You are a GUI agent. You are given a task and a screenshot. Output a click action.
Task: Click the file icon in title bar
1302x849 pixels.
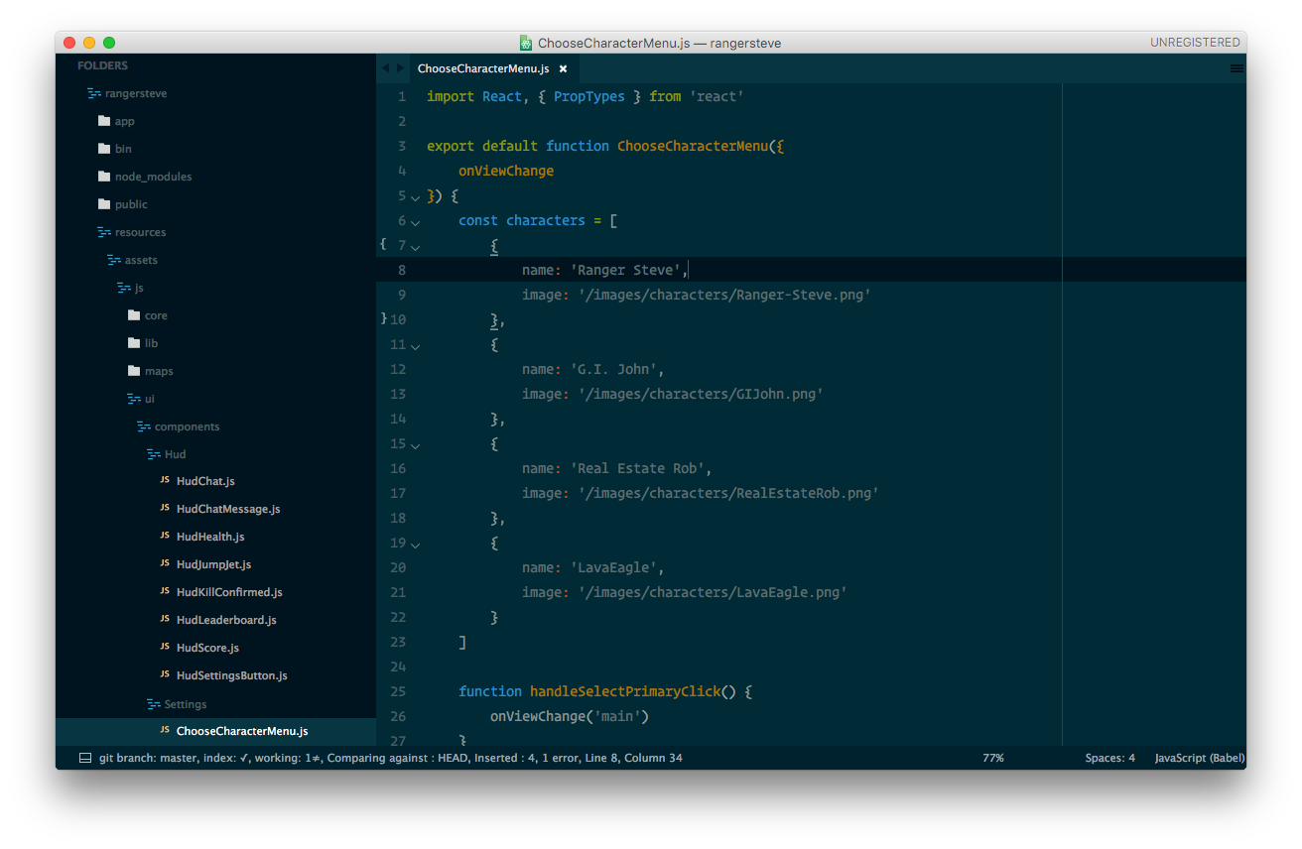(526, 43)
